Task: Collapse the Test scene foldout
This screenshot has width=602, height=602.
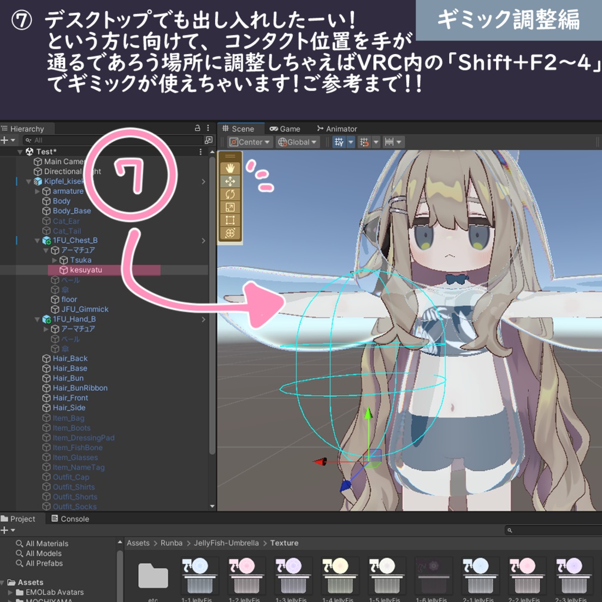Action: point(19,152)
